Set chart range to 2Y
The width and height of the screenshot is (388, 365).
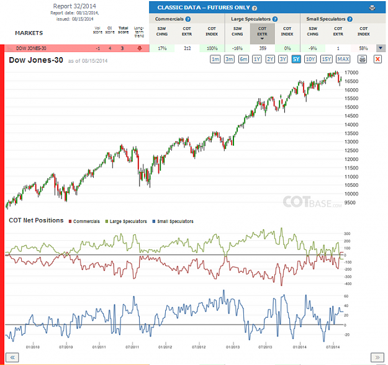pyautogui.click(x=270, y=59)
